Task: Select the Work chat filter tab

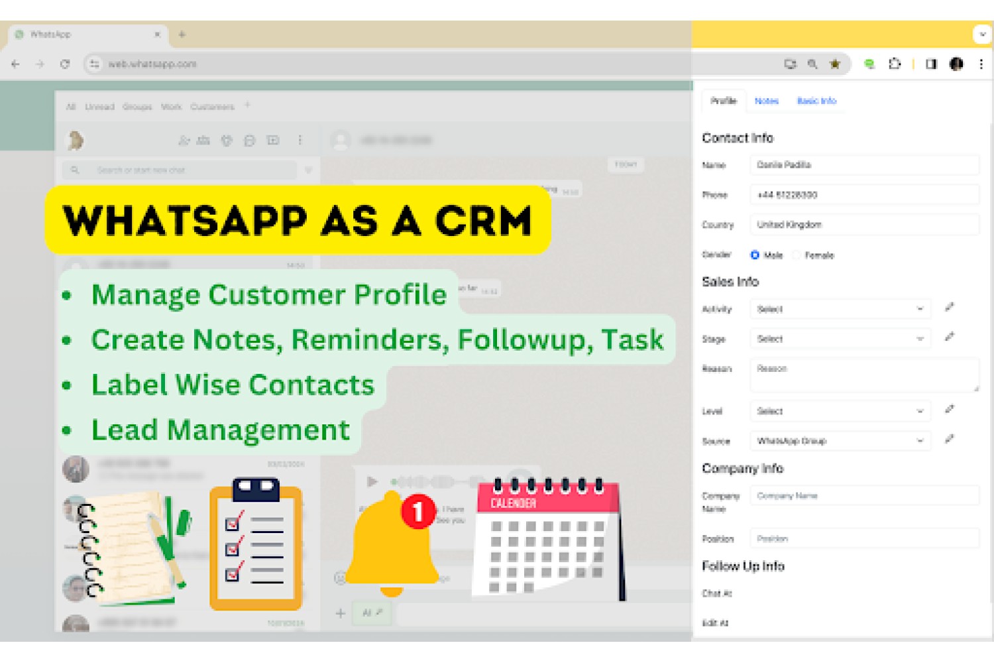Action: point(171,107)
